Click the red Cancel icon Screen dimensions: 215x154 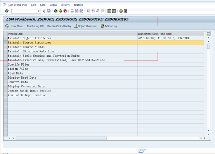65,11
